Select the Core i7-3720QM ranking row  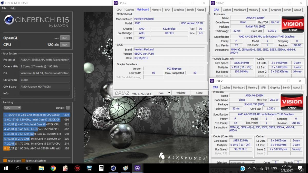point(36,134)
